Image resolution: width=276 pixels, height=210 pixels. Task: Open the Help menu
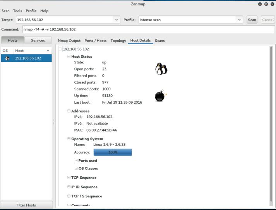coord(44,11)
